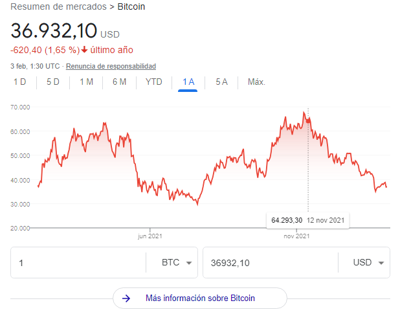Select the 6 M time range
The height and width of the screenshot is (314, 400).
click(119, 82)
